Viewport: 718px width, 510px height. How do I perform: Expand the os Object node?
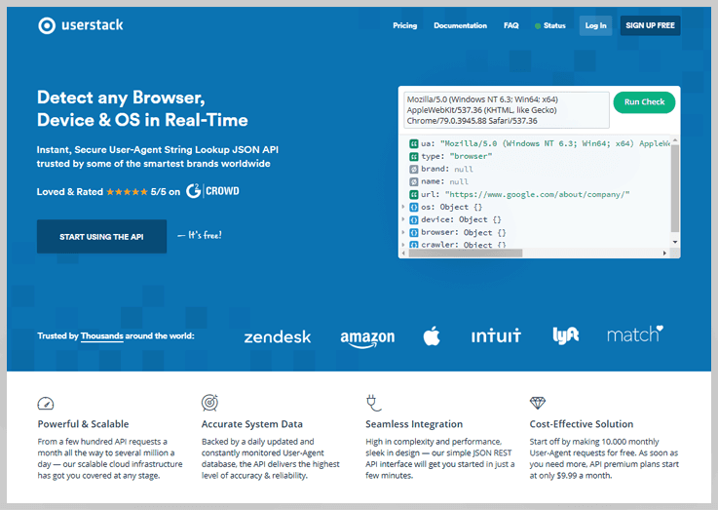click(403, 207)
